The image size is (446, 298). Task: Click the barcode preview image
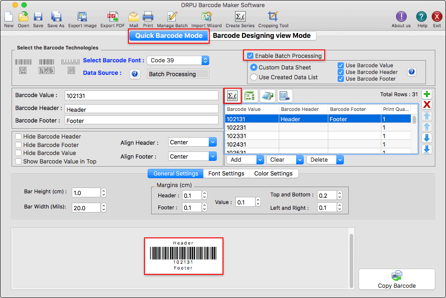click(183, 256)
